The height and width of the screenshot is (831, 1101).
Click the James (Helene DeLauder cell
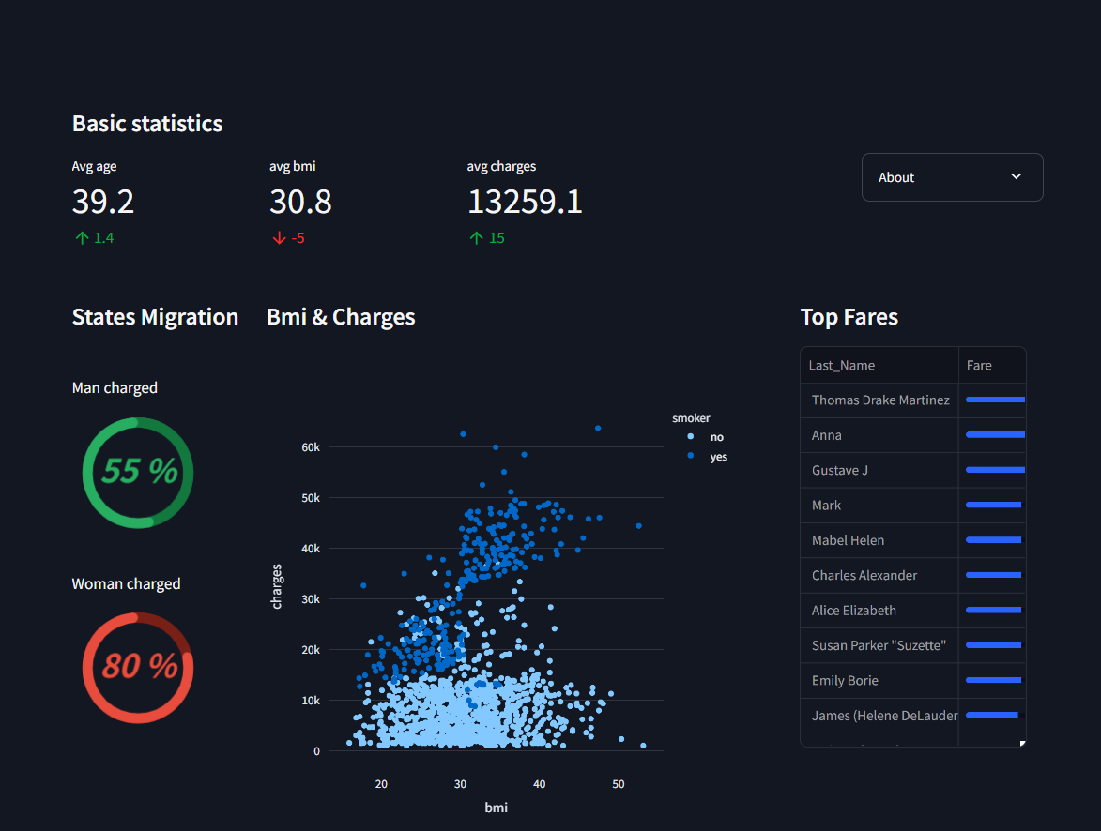click(x=879, y=716)
